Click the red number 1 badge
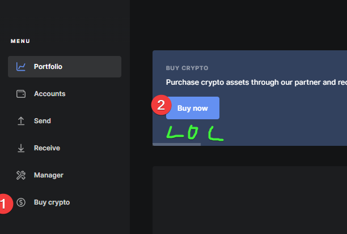 [x=5, y=204]
